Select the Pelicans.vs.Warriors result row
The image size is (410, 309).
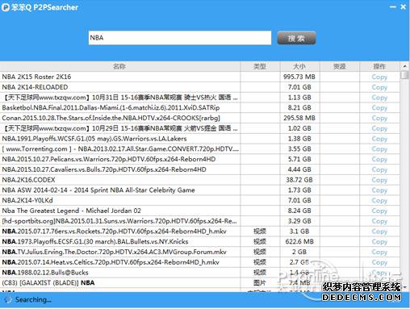click(x=200, y=159)
